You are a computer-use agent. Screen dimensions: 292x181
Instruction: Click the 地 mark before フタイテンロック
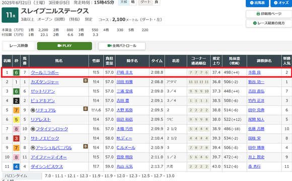[33, 129]
